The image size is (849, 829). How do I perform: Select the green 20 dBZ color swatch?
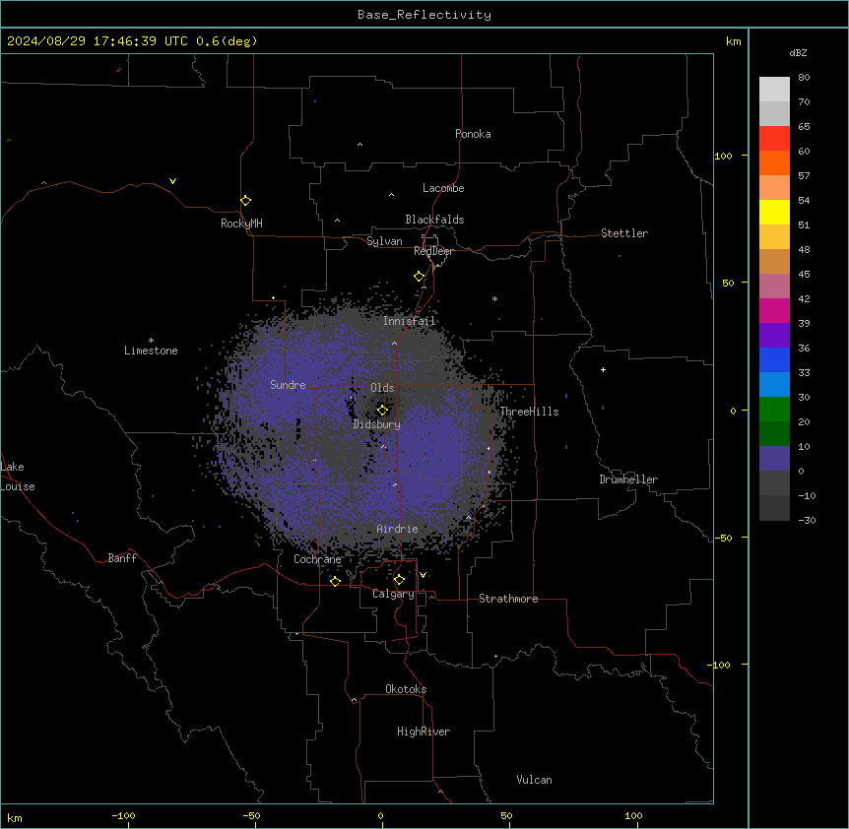pos(774,410)
